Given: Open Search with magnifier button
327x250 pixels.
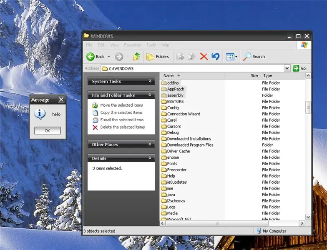Looking at the screenshot, I should [254, 57].
